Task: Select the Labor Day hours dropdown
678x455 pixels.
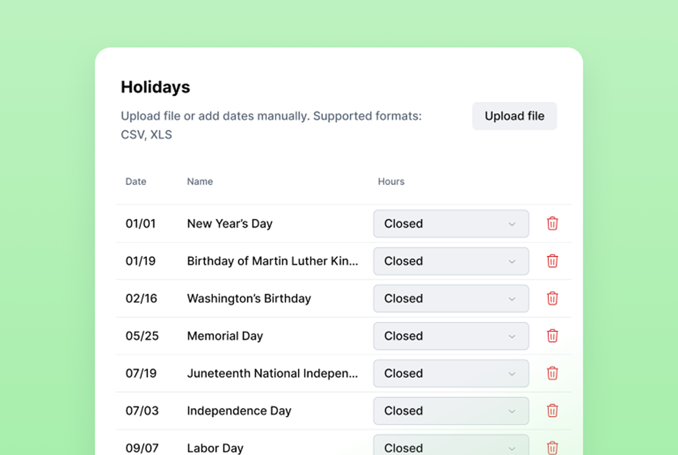Action: pyautogui.click(x=450, y=447)
